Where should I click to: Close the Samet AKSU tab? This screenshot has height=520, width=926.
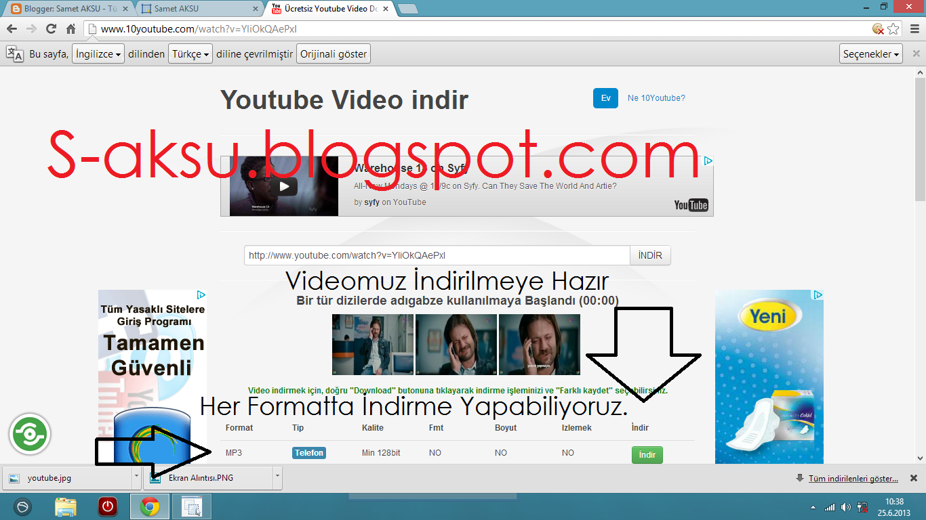click(x=256, y=9)
